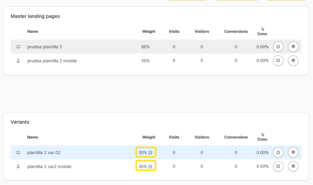
Task: Edit the 20% weight of plantilla 2 var 02
Action: point(150,153)
